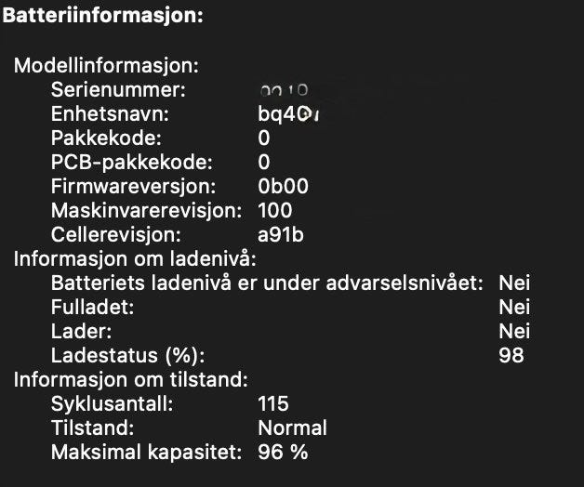Click the Tilstand value Normal

click(x=292, y=428)
